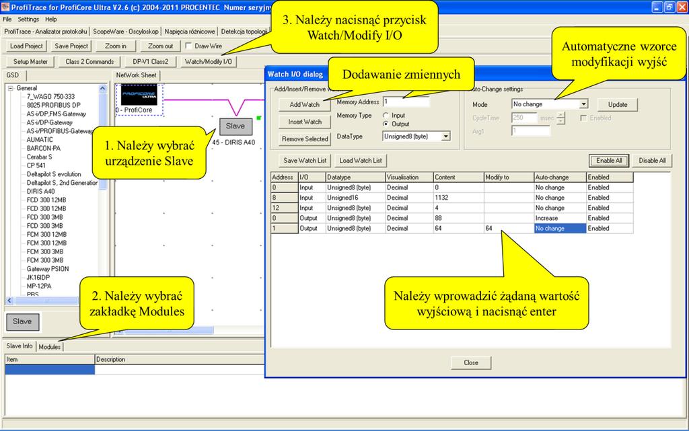Click the Content cell showing 1132
The width and height of the screenshot is (689, 431).
point(458,198)
